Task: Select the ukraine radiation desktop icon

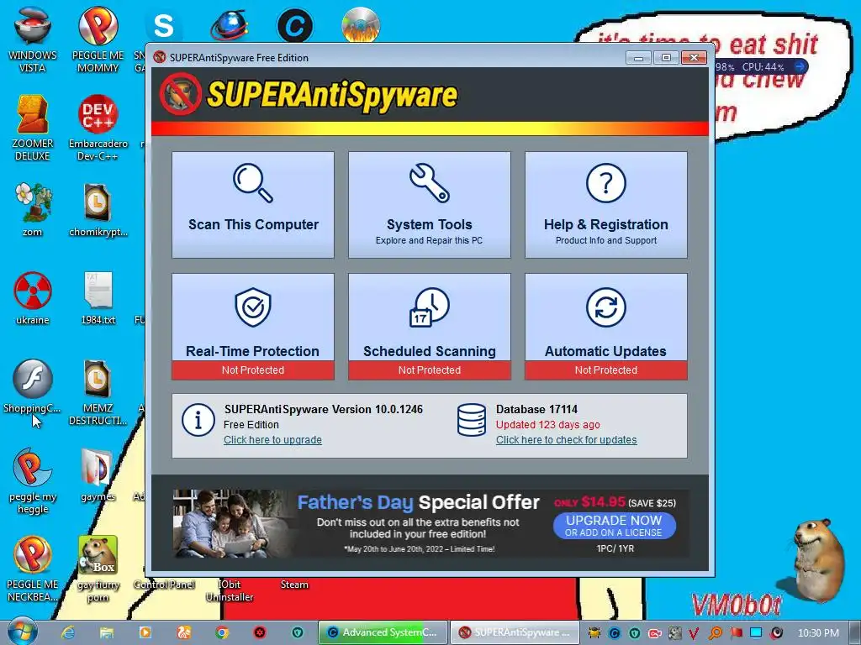Action: [33, 298]
